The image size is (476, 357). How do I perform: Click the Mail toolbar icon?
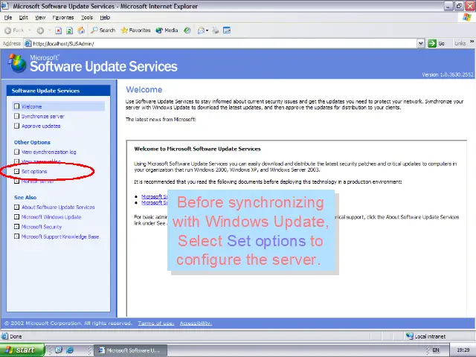click(x=201, y=30)
